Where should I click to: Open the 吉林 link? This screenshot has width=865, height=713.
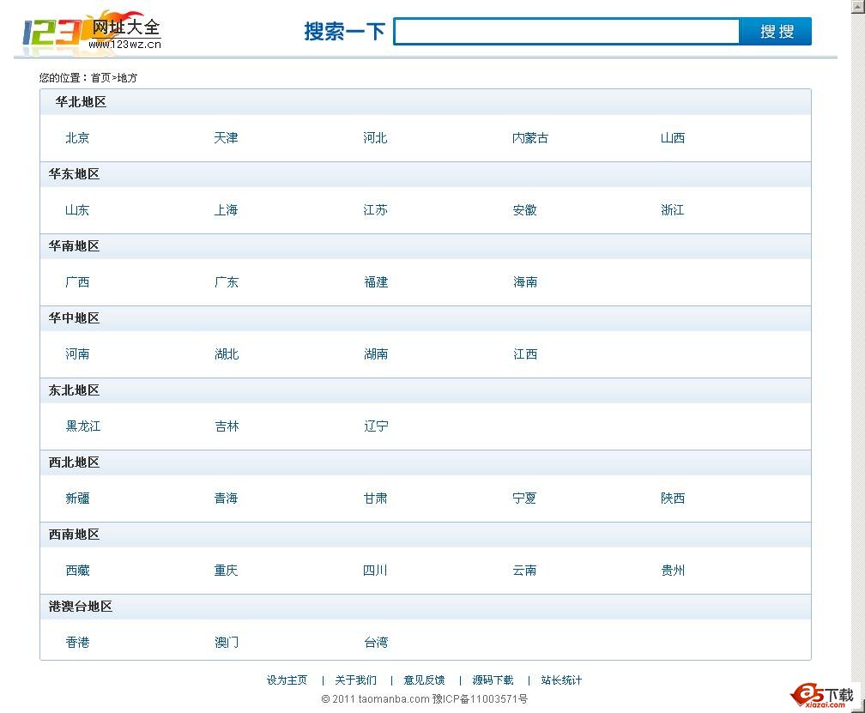click(227, 426)
